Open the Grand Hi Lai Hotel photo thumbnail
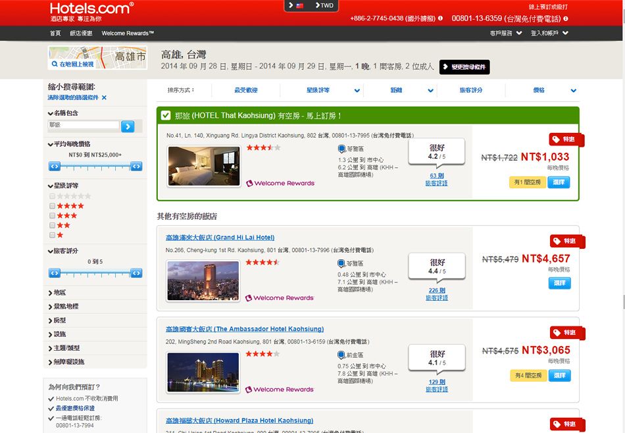The width and height of the screenshot is (625, 433). coord(203,281)
